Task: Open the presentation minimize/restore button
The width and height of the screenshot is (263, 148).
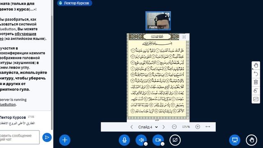Action: (235, 140)
